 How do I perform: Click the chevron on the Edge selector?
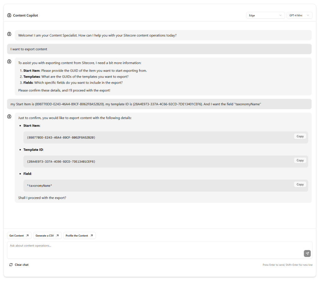[280, 15]
